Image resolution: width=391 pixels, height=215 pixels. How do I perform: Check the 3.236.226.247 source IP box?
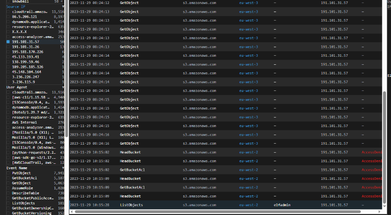coord(8,77)
